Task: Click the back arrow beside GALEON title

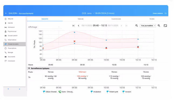Action: (x=6, y=13)
